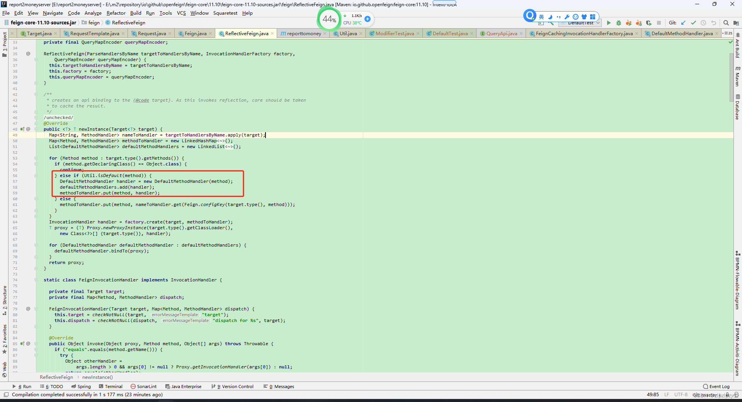The height and width of the screenshot is (402, 742).
Task: Update project from Git with the blue arrow
Action: coord(683,23)
